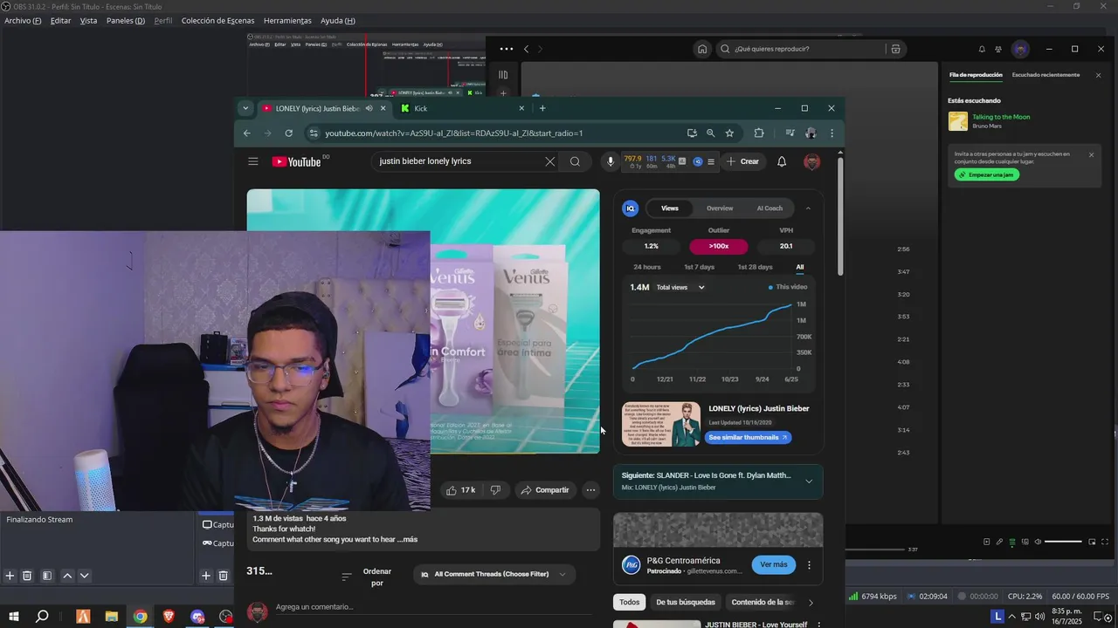Open the Views tab in vidIQ
Image resolution: width=1118 pixels, height=628 pixels.
670,208
